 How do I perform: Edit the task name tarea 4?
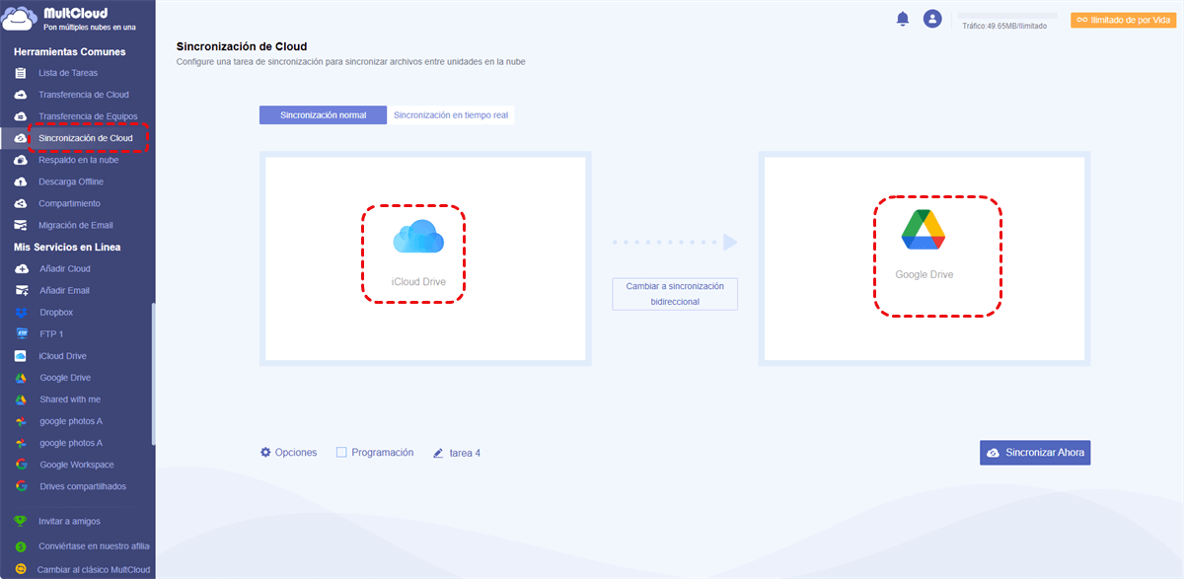point(465,454)
